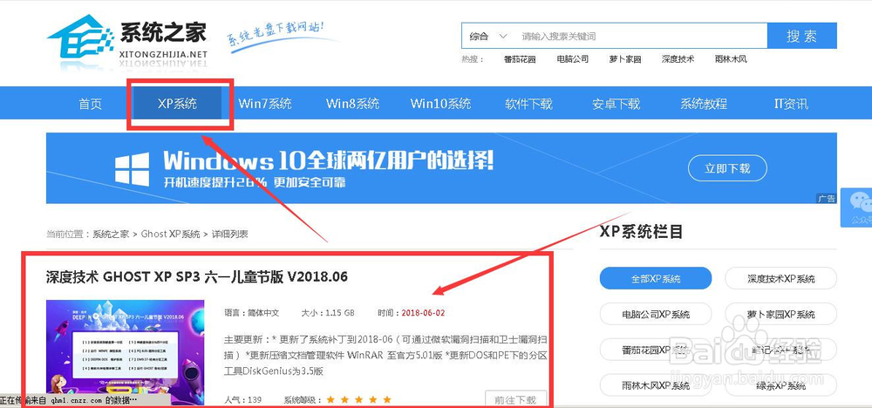
Task: Switch to the Win8系统 nav tab
Action: 352,104
